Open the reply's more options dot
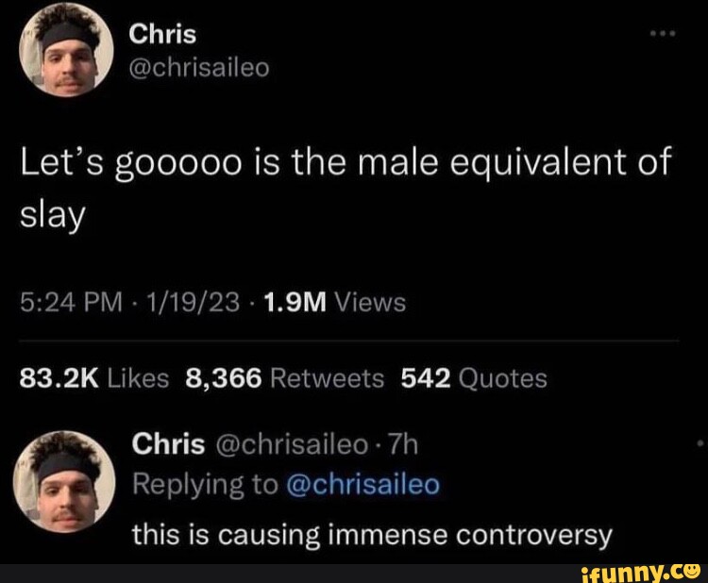 [x=700, y=443]
